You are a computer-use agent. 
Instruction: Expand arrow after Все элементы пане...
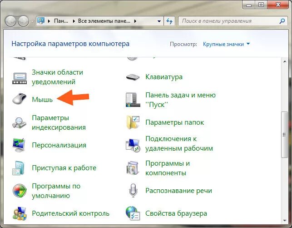pyautogui.click(x=135, y=21)
